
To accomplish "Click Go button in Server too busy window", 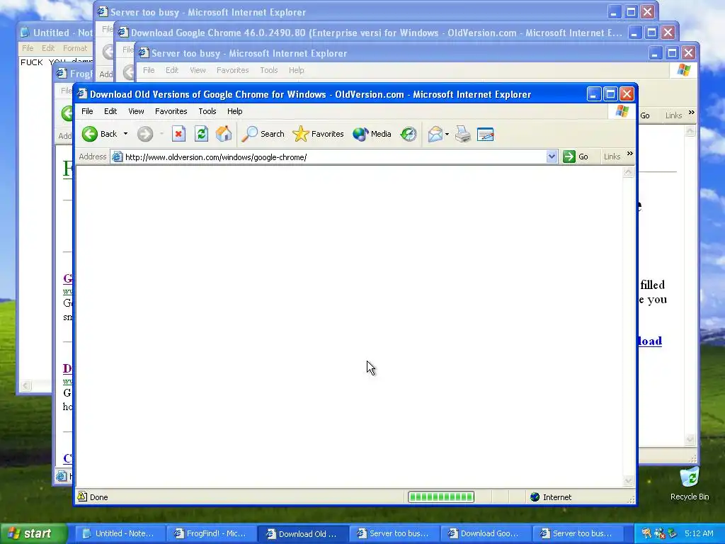I will click(645, 115).
